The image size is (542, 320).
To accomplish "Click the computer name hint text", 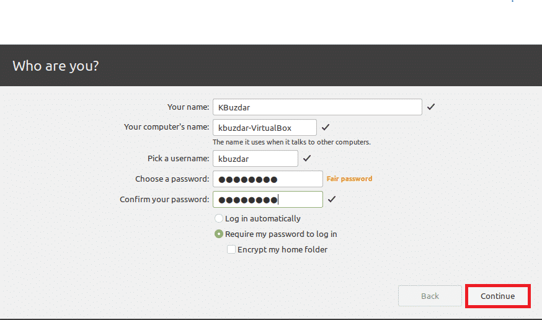I will point(291,142).
